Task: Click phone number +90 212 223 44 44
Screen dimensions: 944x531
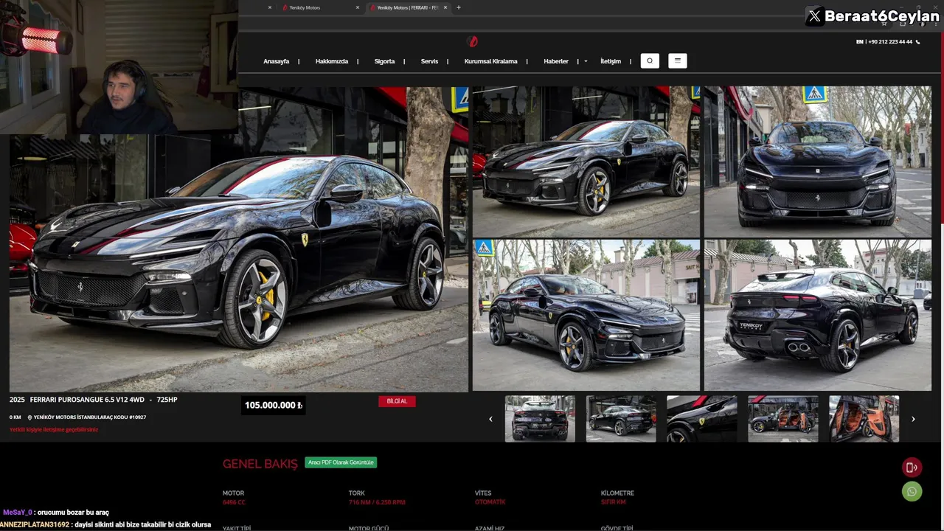Action: point(890,42)
